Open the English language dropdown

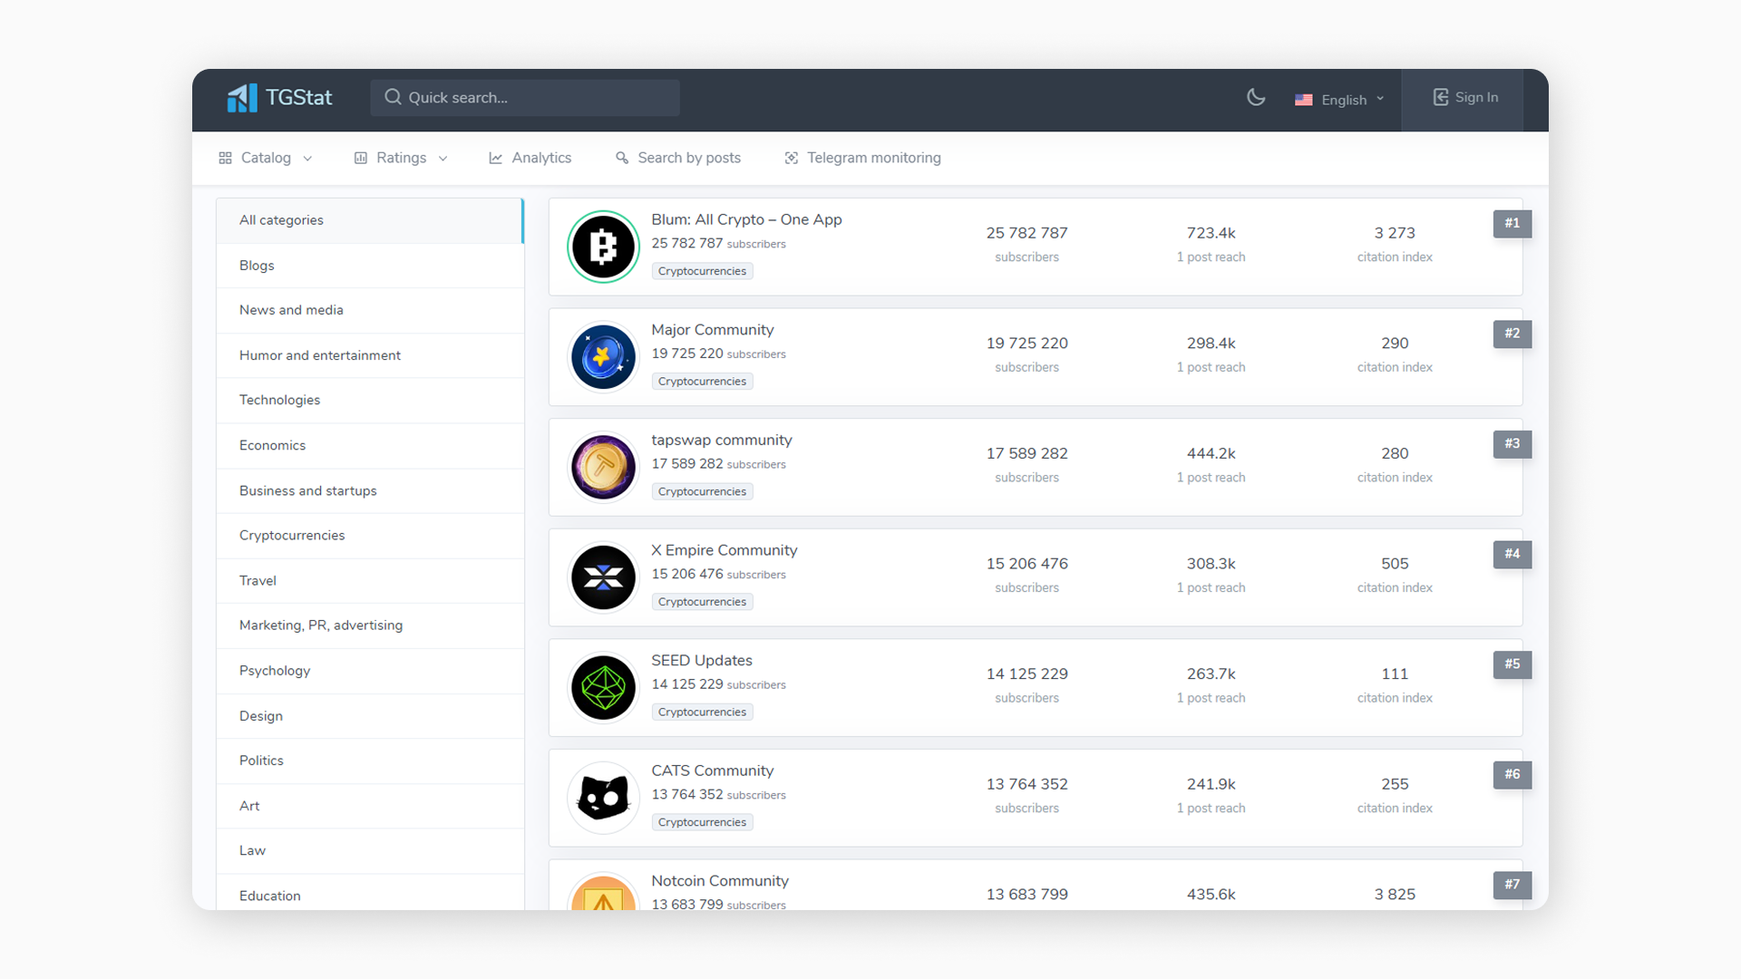coord(1339,100)
